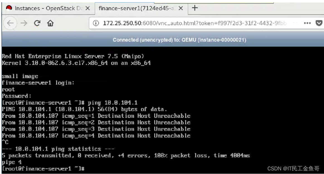Close the Instances - OpenStack tab

(x=87, y=8)
